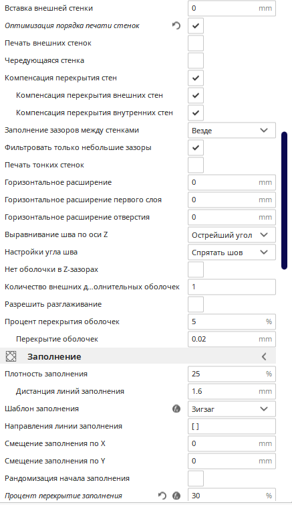Click the Заполнение infill category icon
Image resolution: width=292 pixels, height=505 pixels.
tap(11, 356)
